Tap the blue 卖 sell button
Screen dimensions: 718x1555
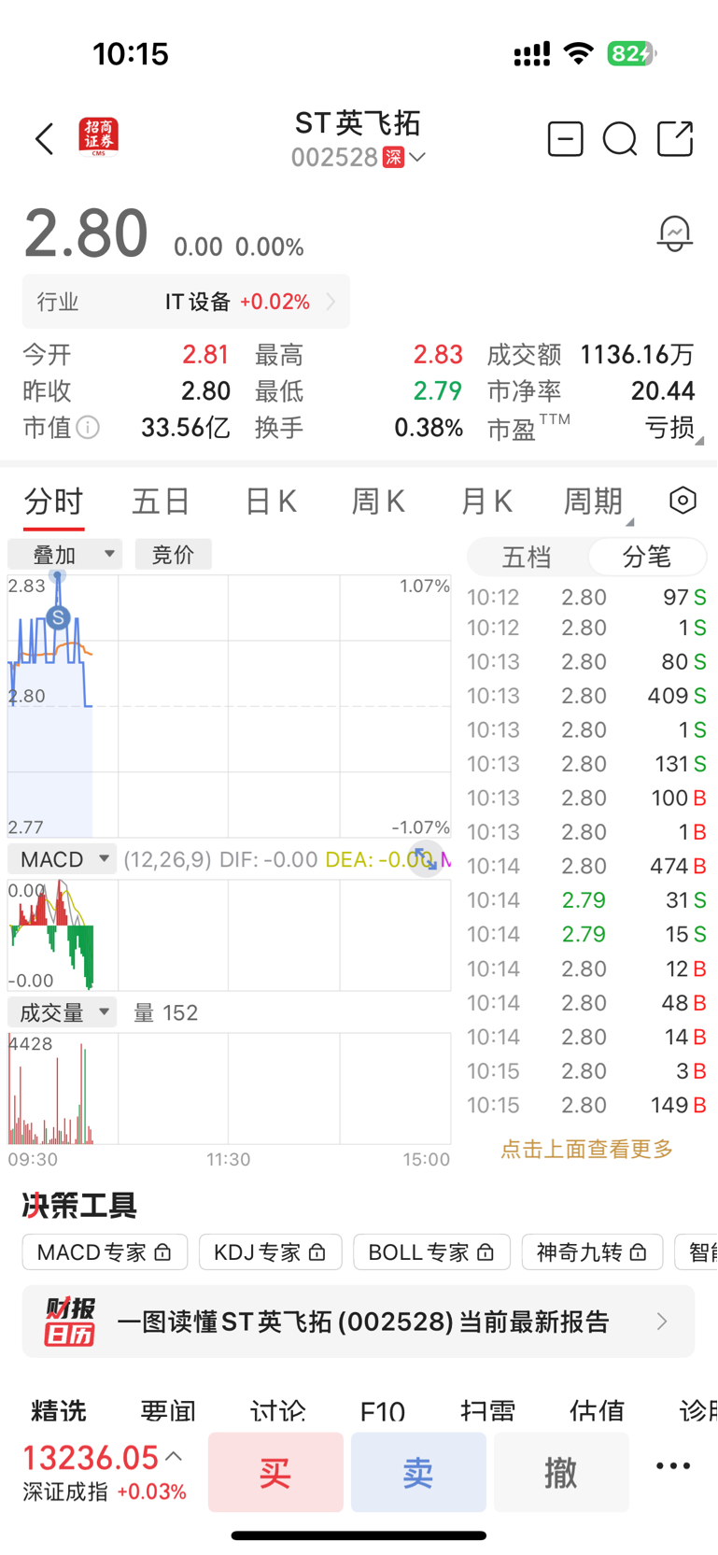pyautogui.click(x=418, y=1472)
